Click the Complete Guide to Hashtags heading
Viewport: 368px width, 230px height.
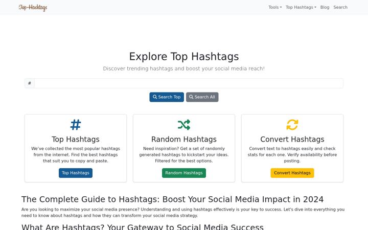click(173, 199)
